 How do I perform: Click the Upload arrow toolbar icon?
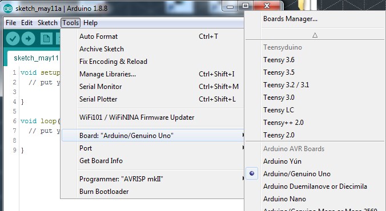29,38
